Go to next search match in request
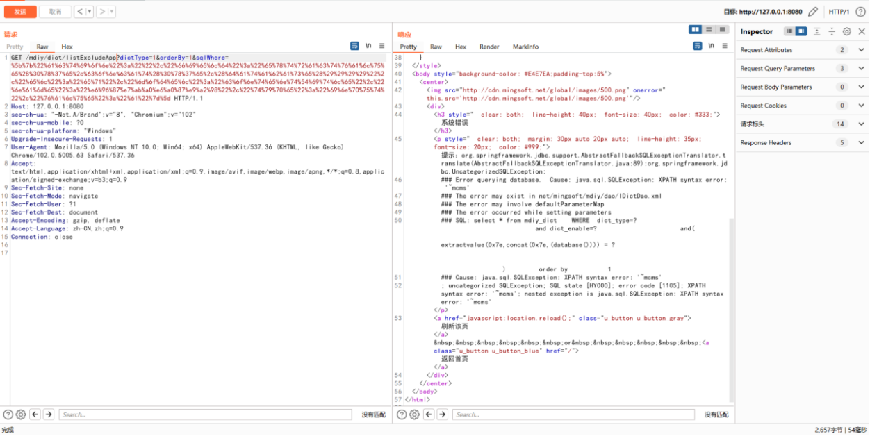The height and width of the screenshot is (436, 870). pos(49,414)
